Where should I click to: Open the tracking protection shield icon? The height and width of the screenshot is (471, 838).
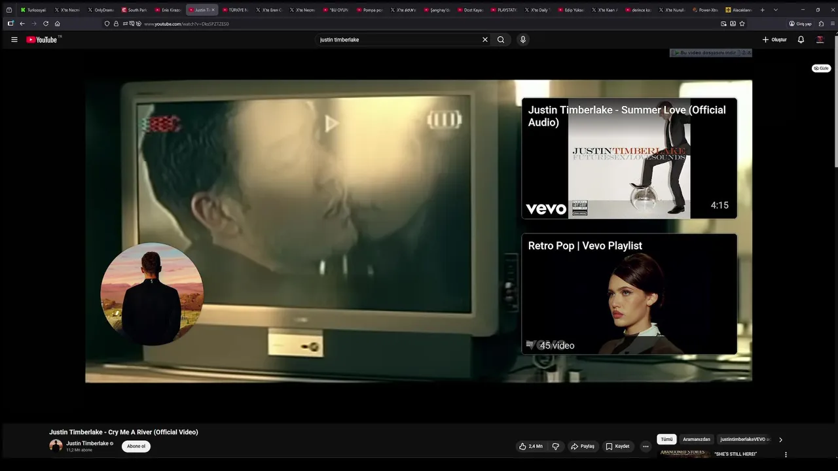[x=107, y=24]
